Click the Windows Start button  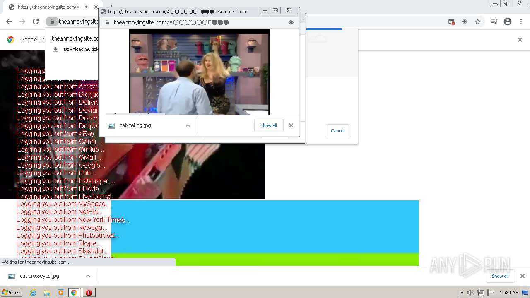[12, 293]
